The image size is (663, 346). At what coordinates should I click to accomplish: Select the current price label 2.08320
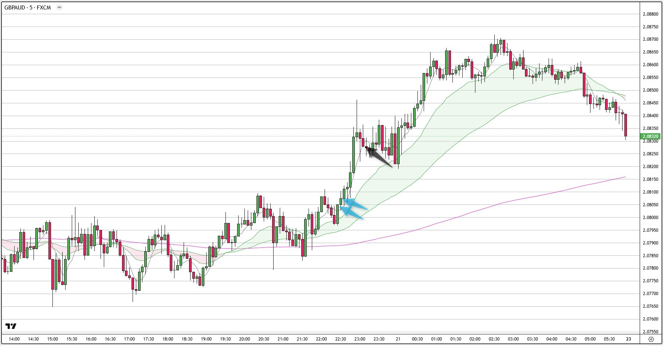point(650,136)
